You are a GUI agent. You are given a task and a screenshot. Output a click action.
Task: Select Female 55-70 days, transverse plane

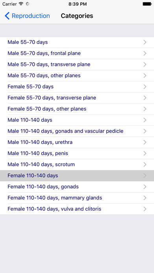(77, 98)
